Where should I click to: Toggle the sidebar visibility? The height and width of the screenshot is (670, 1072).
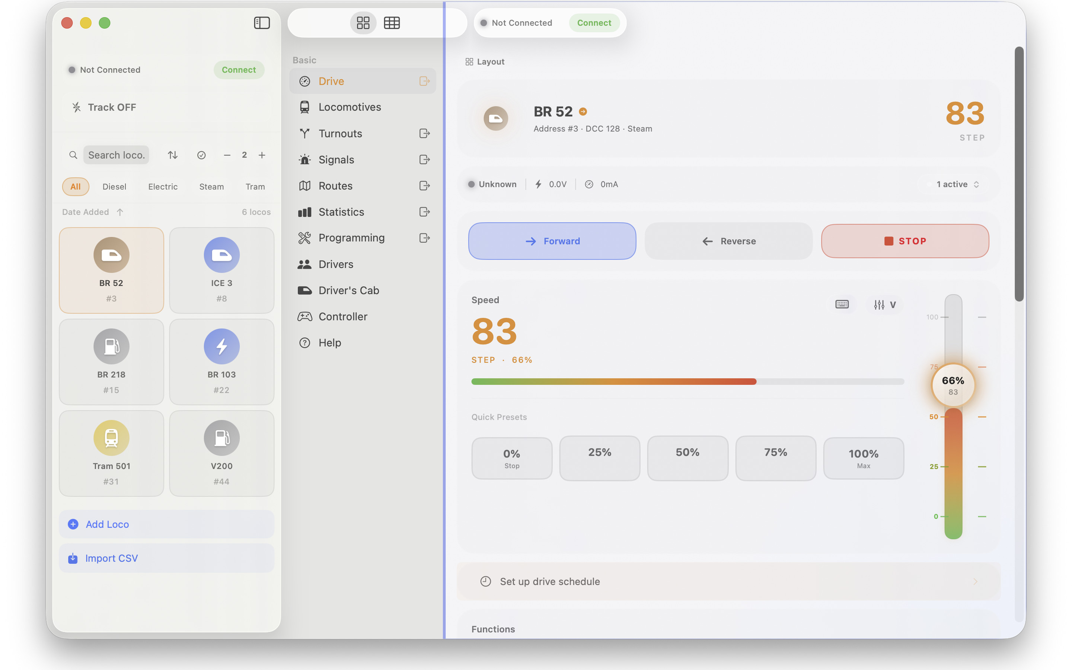[262, 23]
